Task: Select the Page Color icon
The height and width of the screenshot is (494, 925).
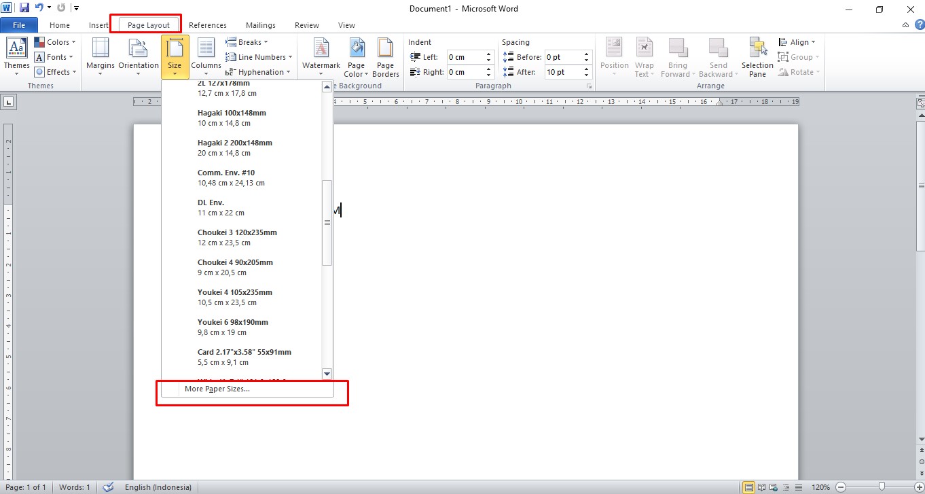Action: coord(356,57)
